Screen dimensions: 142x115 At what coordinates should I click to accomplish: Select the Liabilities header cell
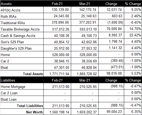tap(22, 80)
